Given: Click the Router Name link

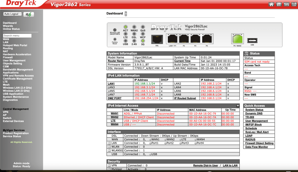Looking at the screenshot, I should [x=116, y=61].
